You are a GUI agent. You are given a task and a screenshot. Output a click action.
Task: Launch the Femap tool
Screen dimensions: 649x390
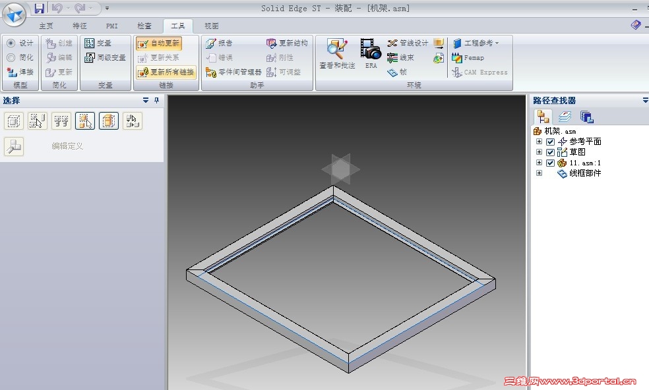[x=468, y=57]
